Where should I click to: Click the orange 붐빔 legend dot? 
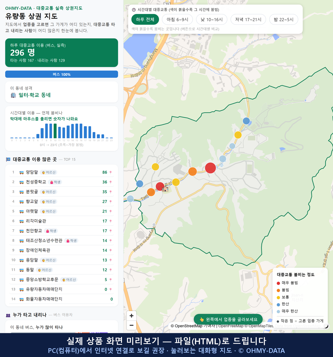click(x=278, y=290)
